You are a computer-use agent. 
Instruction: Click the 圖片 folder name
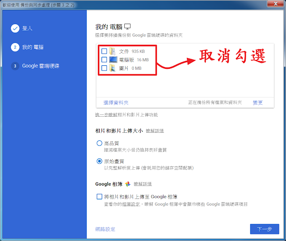pos(124,68)
